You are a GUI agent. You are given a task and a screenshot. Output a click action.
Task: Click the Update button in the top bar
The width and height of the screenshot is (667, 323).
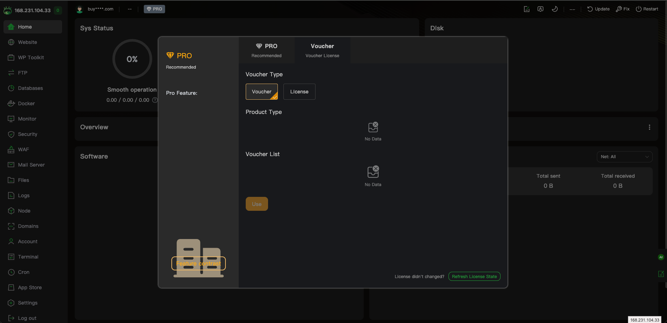coord(598,9)
